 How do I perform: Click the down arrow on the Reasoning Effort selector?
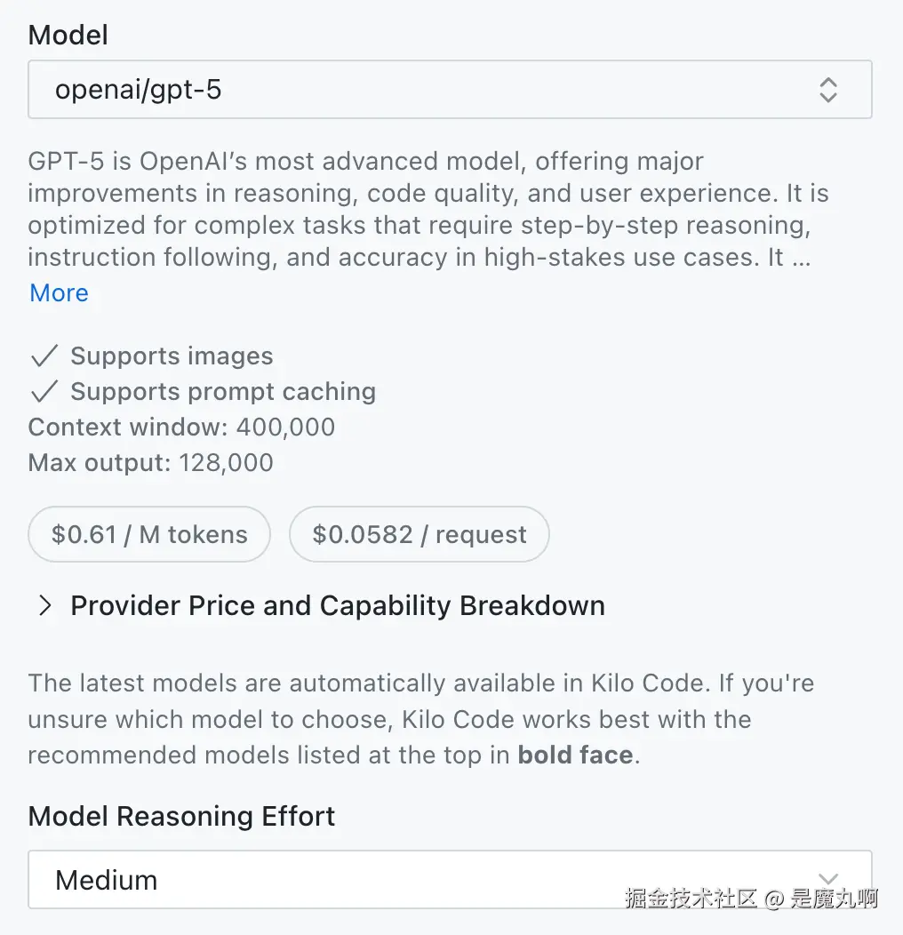click(x=827, y=878)
